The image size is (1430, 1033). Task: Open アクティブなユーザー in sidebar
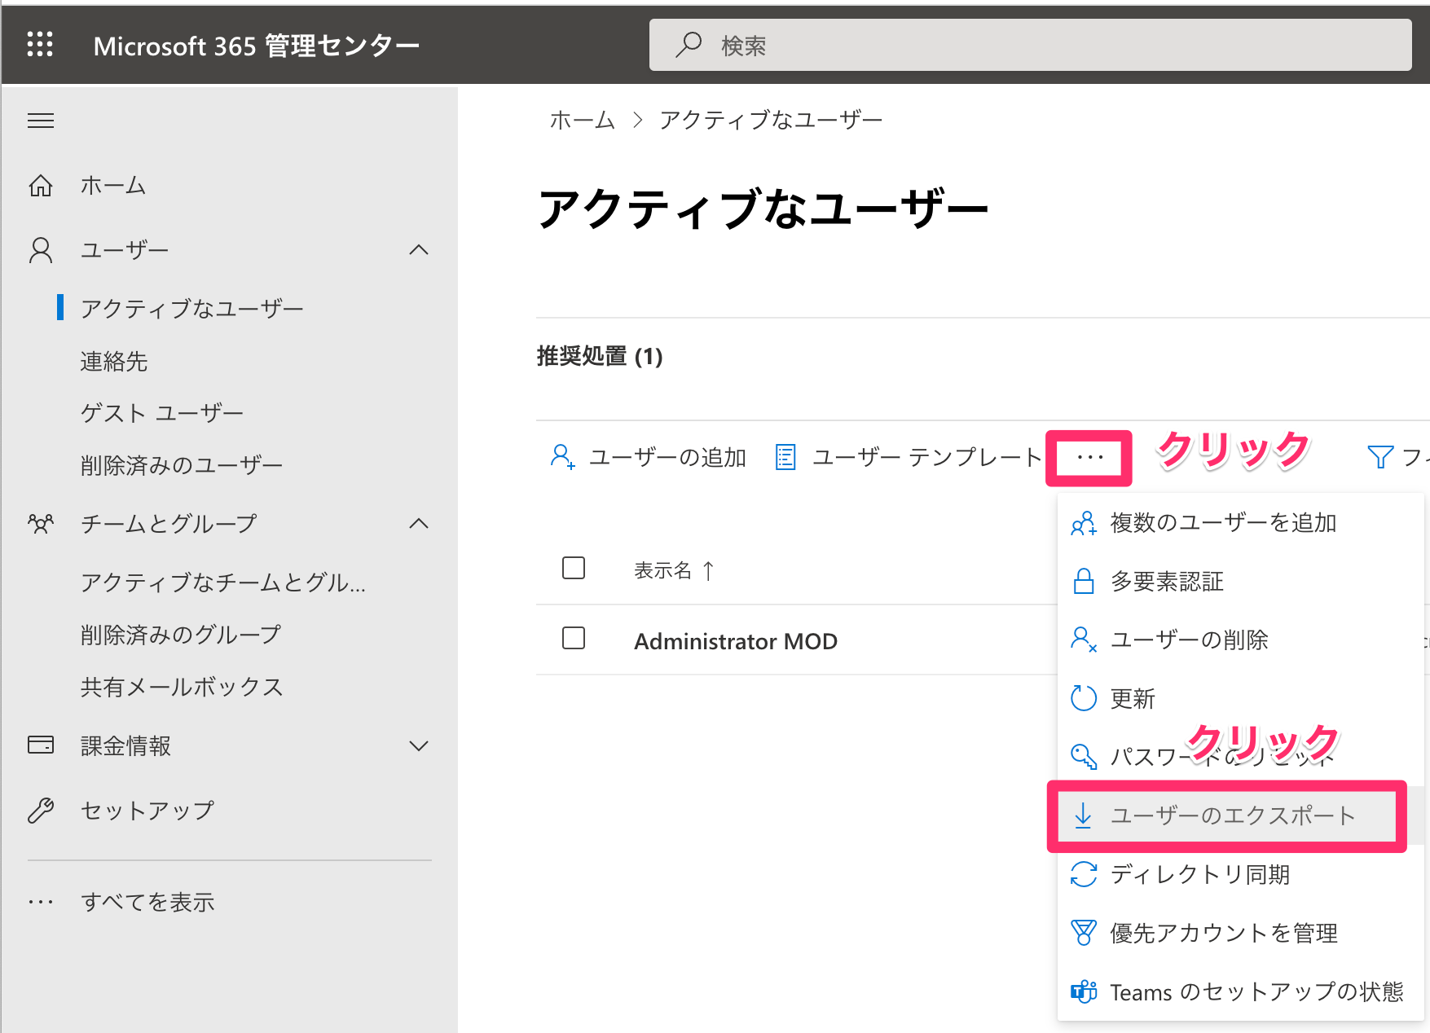(x=192, y=309)
